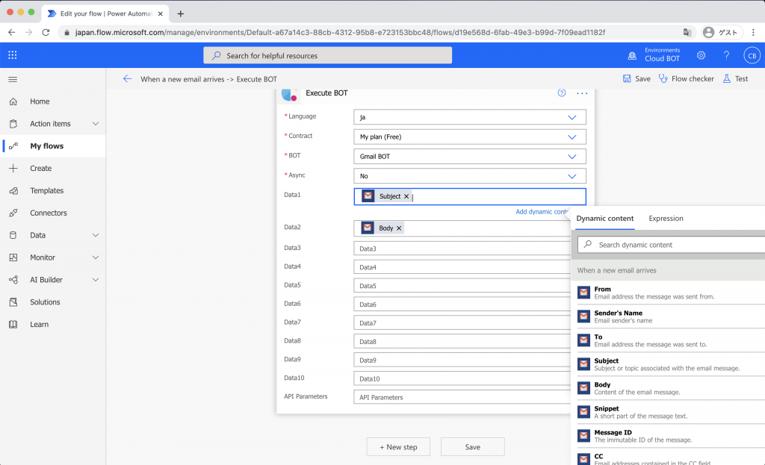This screenshot has width=765, height=465.
Task: Click the Data10 input field
Action: [462, 378]
